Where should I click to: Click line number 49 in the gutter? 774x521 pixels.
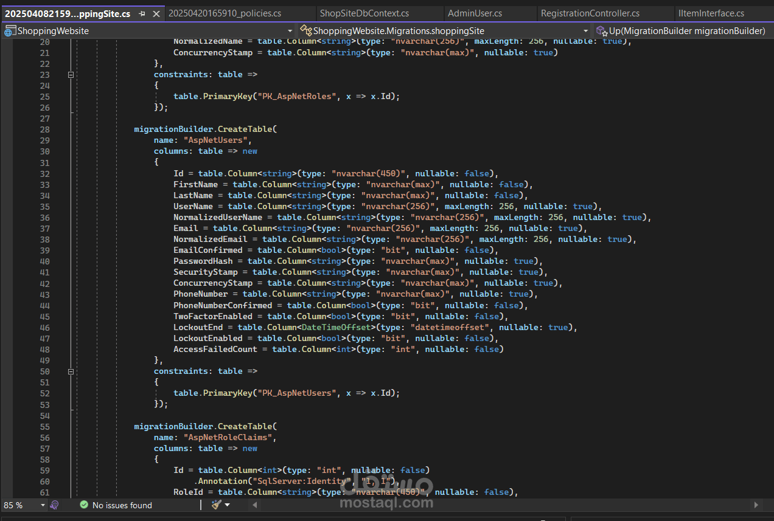(x=44, y=360)
